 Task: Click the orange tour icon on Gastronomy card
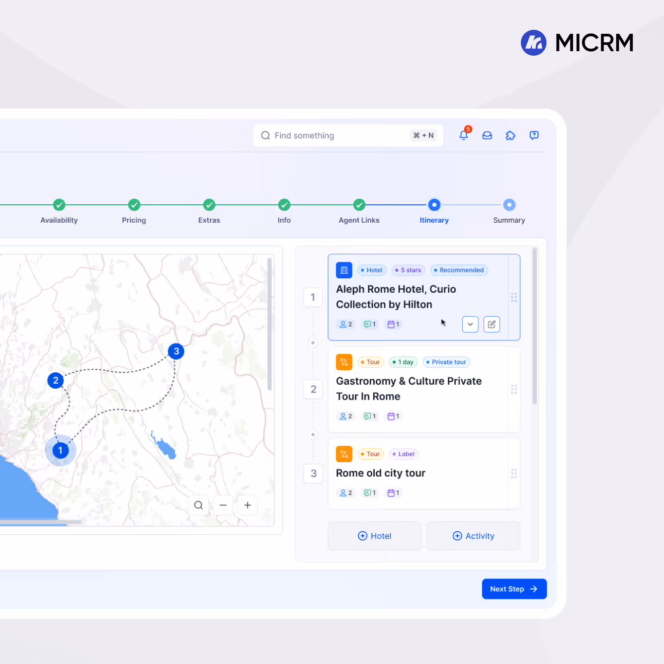(x=344, y=362)
